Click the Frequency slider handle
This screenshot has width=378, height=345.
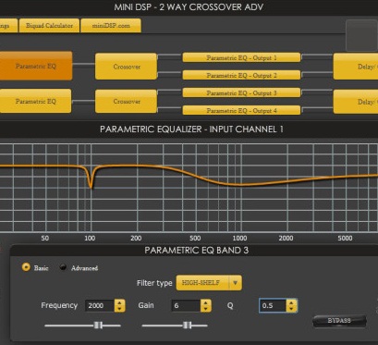click(98, 326)
